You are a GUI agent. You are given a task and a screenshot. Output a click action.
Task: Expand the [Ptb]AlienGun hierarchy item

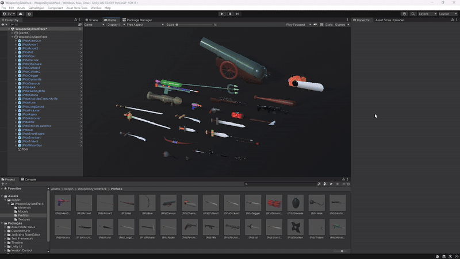click(x=16, y=41)
